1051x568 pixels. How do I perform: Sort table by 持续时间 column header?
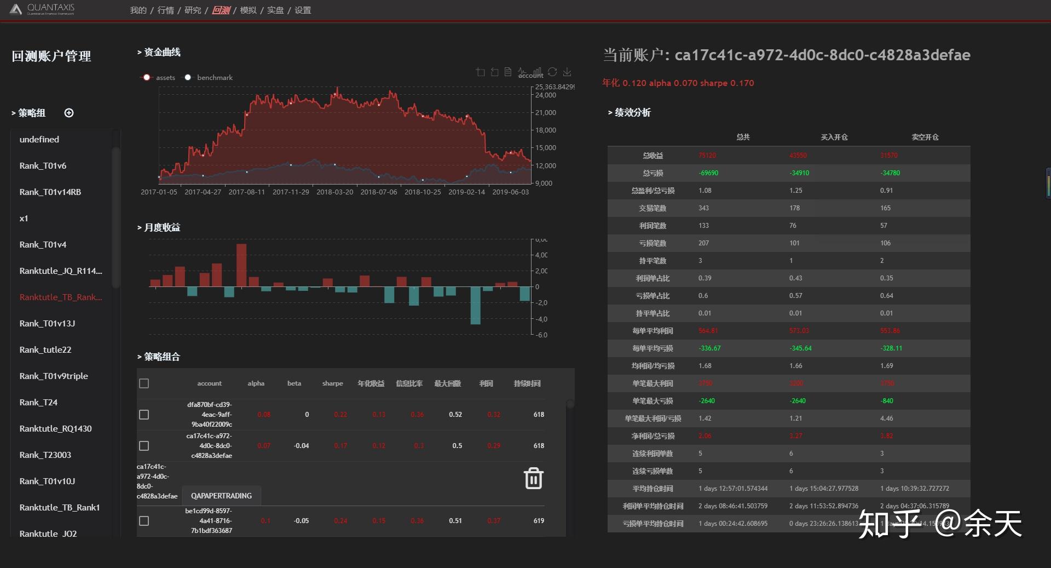pyautogui.click(x=527, y=383)
